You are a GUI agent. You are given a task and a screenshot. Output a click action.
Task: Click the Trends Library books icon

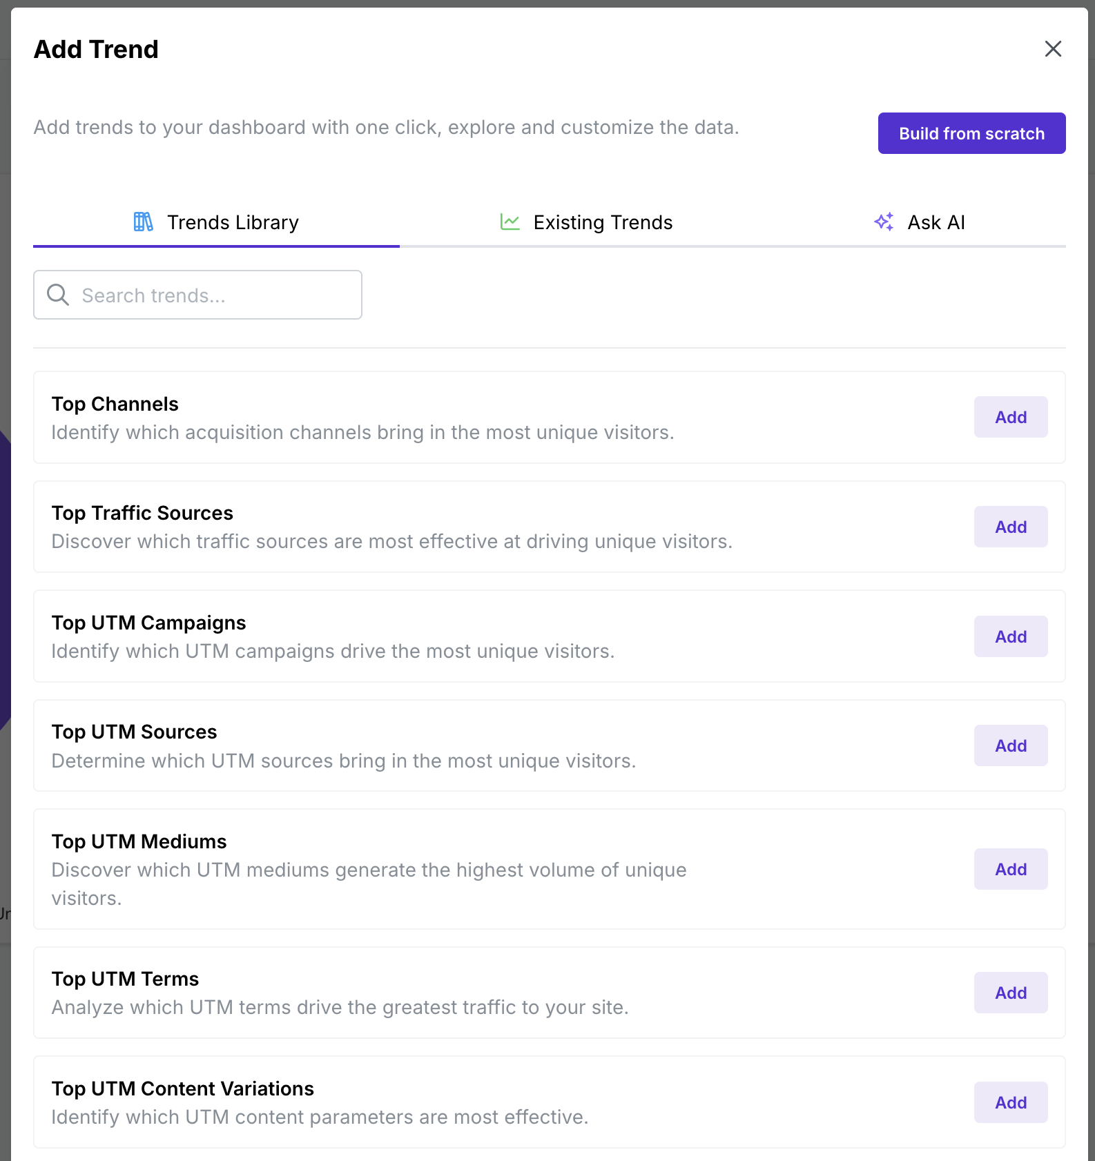[144, 222]
